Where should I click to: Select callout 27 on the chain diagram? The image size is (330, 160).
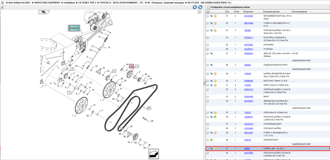click(x=149, y=108)
